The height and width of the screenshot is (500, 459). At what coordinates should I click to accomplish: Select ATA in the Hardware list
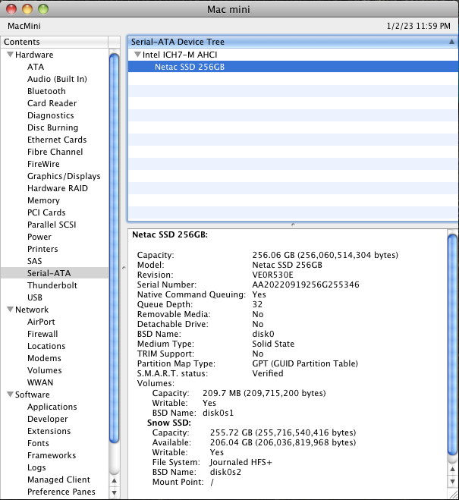[x=36, y=67]
